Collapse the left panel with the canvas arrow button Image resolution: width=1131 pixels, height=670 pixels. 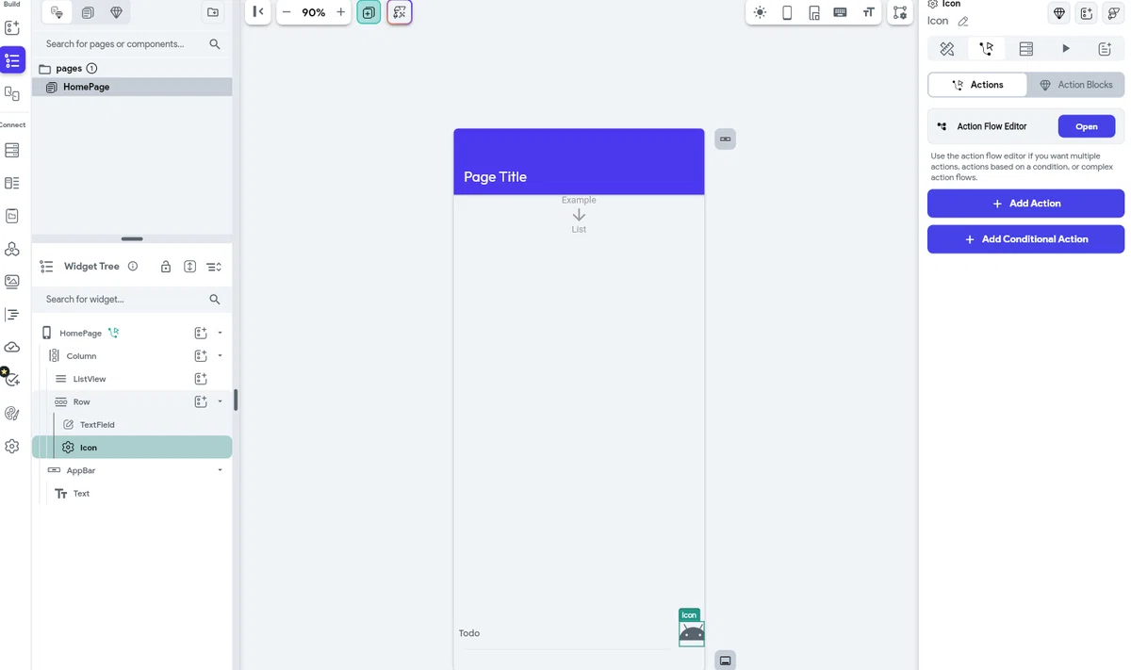tap(258, 12)
